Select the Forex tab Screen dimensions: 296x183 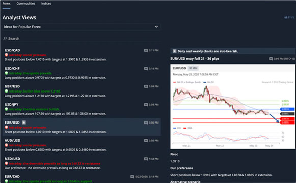pyautogui.click(x=7, y=4)
